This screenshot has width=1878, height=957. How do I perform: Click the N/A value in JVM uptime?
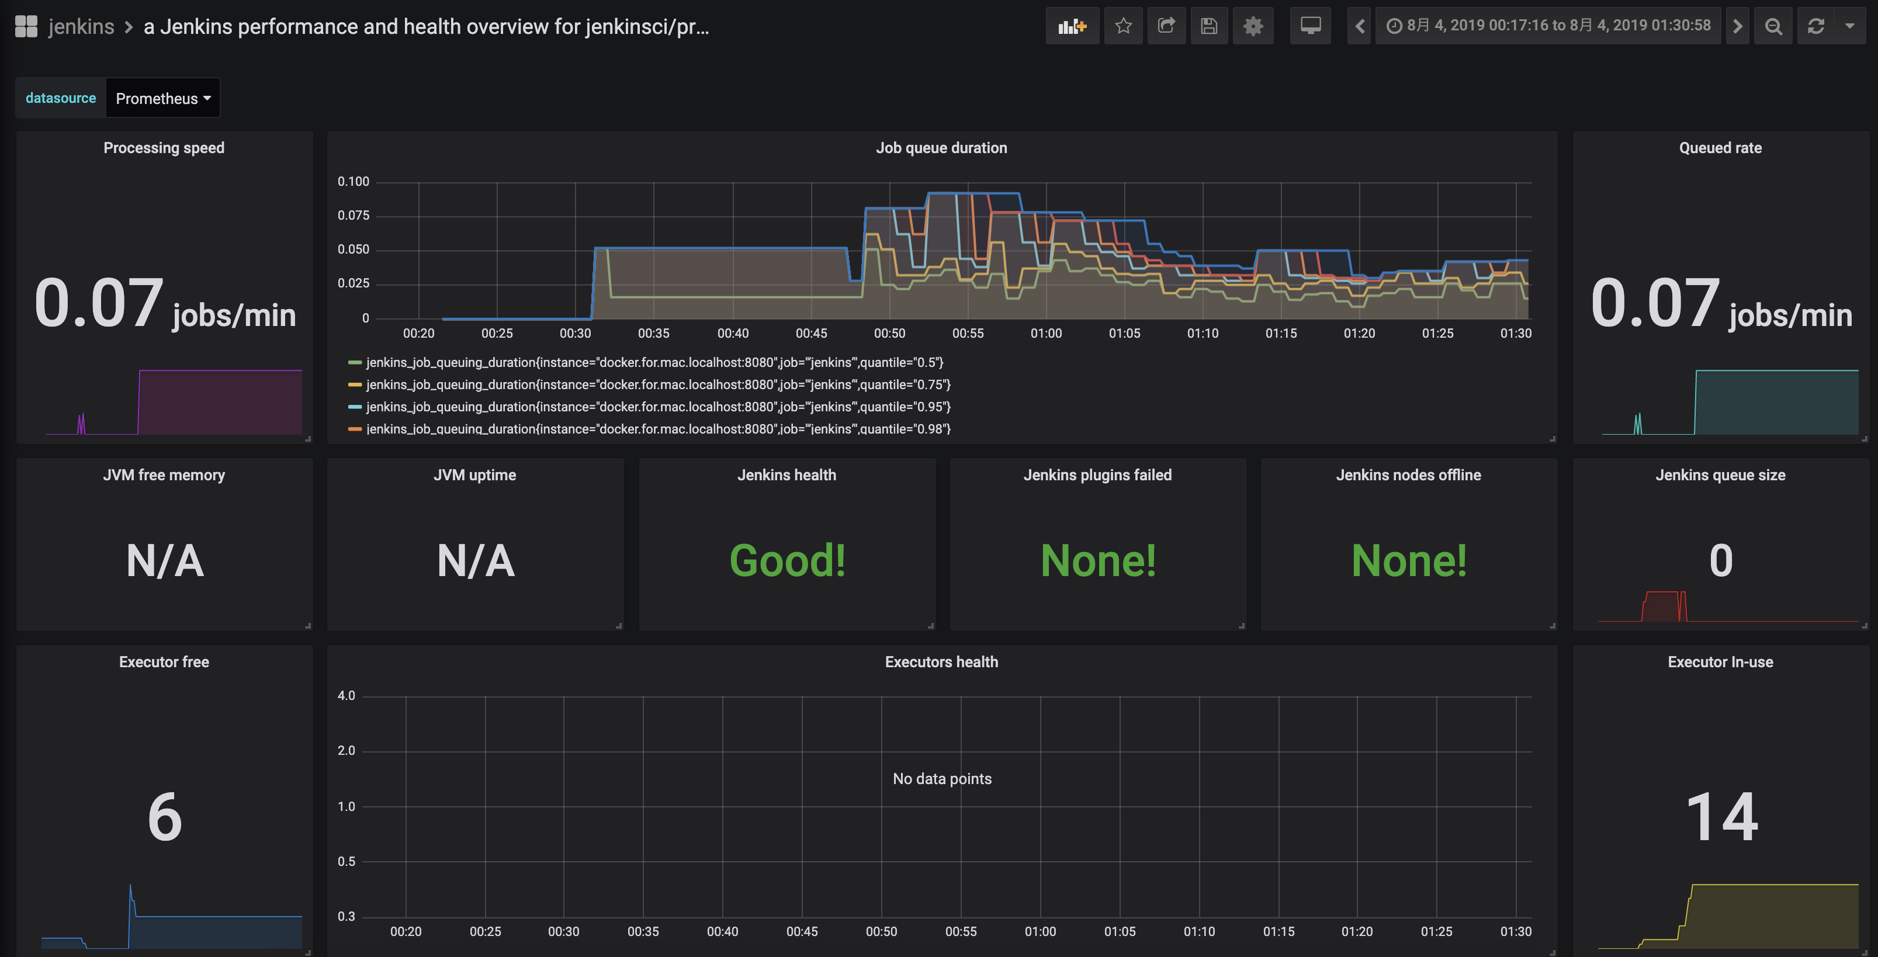pyautogui.click(x=475, y=560)
